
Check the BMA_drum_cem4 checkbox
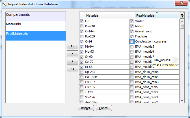(131, 77)
